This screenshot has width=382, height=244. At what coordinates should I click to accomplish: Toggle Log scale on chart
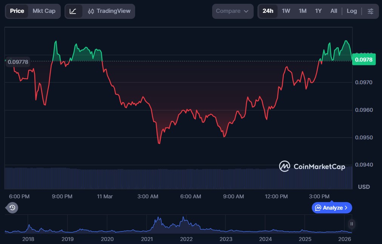point(351,11)
